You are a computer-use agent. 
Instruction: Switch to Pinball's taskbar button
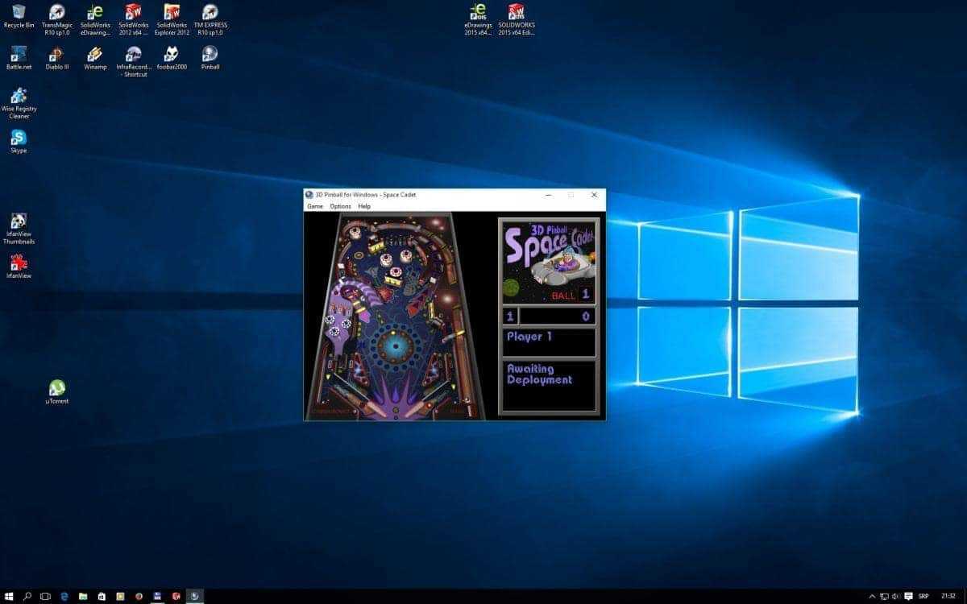[194, 596]
